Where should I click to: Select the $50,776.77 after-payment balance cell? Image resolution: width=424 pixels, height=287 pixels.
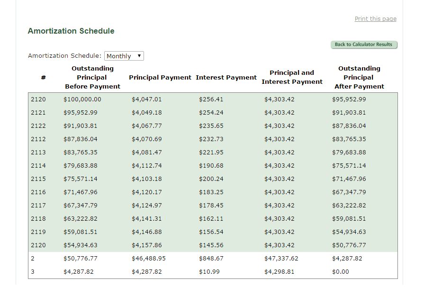tap(349, 245)
